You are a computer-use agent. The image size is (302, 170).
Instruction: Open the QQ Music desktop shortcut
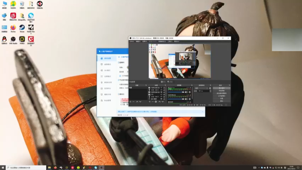[13, 5]
